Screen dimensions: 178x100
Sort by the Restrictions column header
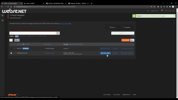pyautogui.click(x=48, y=44)
